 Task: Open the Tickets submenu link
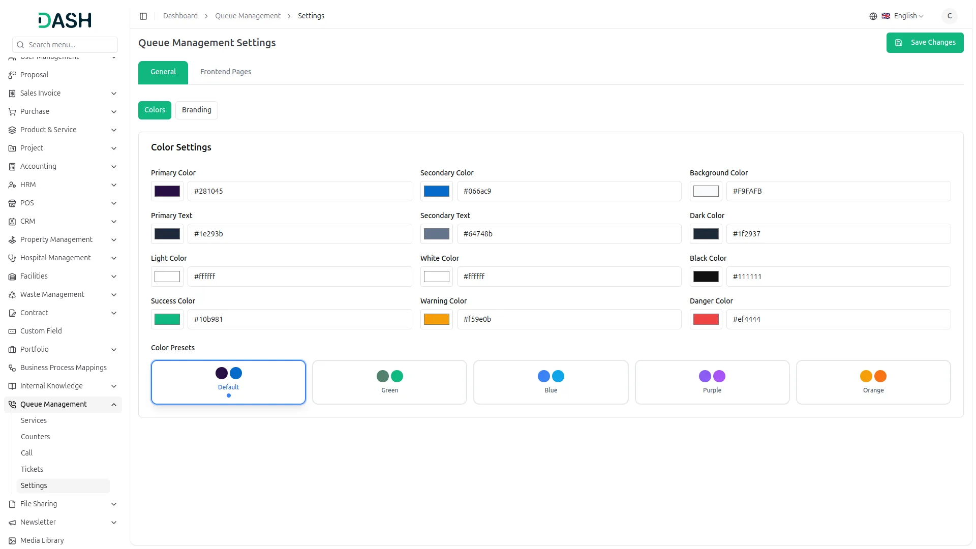pyautogui.click(x=32, y=469)
